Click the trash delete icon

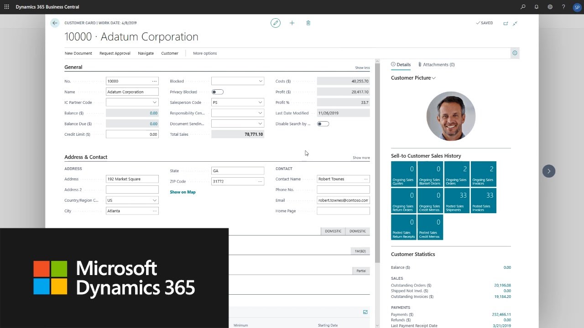click(308, 23)
